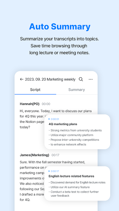119x211 pixels.
Task: Tap speaker name James(Marketing)
Action: click(34, 155)
